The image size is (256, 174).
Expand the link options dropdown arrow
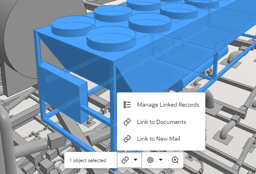135,160
